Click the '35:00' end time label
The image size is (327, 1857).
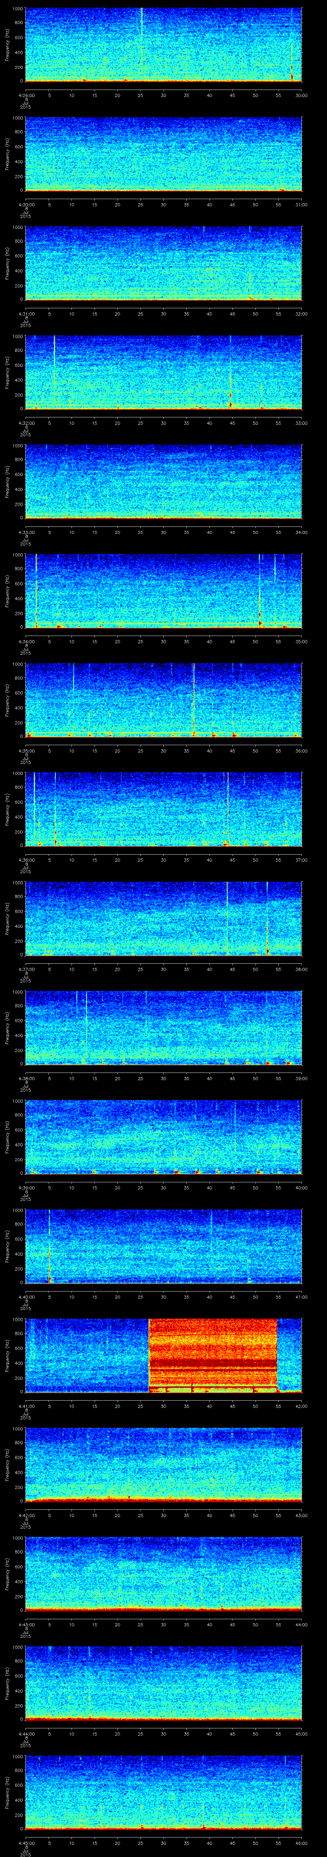301,642
